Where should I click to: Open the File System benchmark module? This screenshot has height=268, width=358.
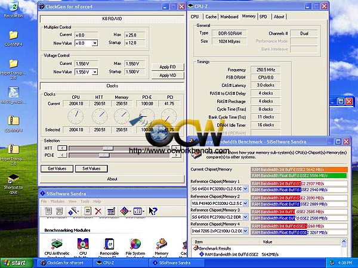(x=135, y=244)
